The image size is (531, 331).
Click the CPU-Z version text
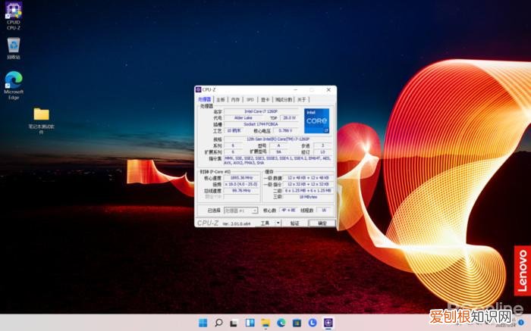click(x=237, y=223)
